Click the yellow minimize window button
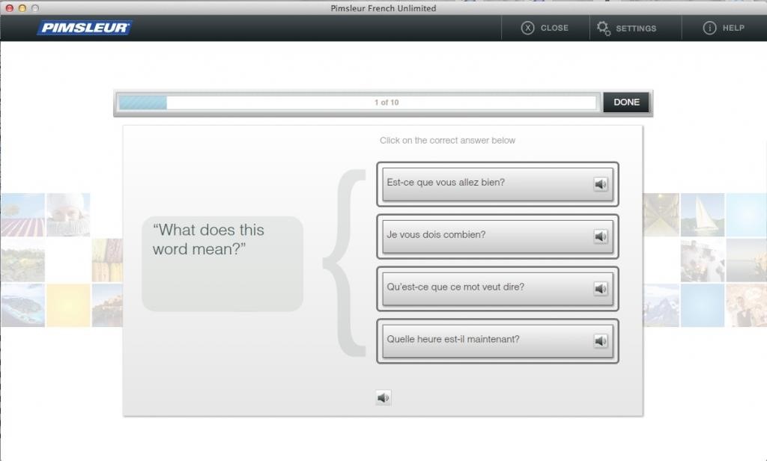Screen dimensions: 767x461 22,7
